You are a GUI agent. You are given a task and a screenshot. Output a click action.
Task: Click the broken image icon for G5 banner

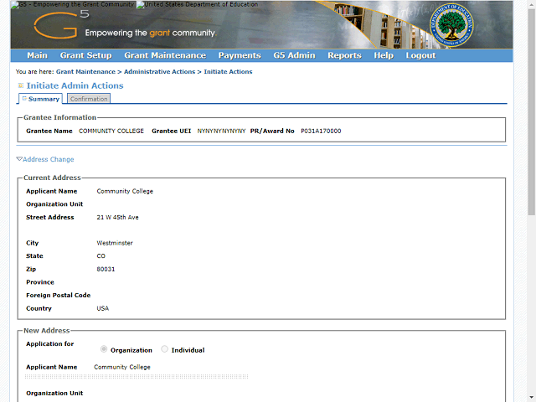click(15, 4)
